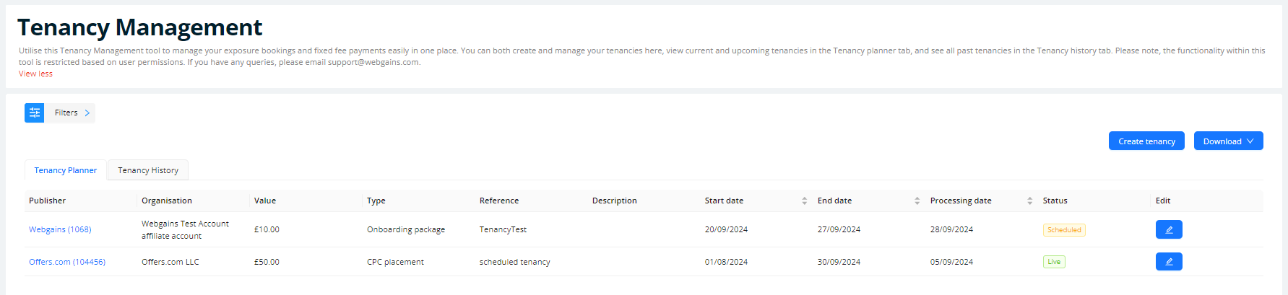
Task: Switch to the Tenancy History tab
Action: (148, 170)
